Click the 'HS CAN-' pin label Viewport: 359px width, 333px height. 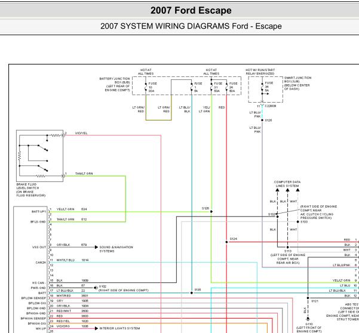[x=39, y=283]
